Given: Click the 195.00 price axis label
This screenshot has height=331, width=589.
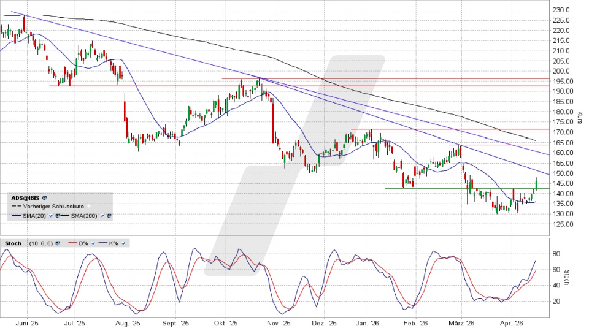Looking at the screenshot, I should (563, 82).
